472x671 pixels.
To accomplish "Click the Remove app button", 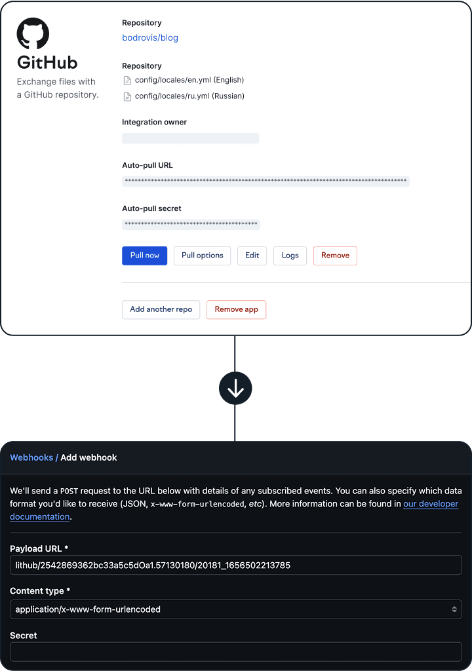I will pos(236,309).
